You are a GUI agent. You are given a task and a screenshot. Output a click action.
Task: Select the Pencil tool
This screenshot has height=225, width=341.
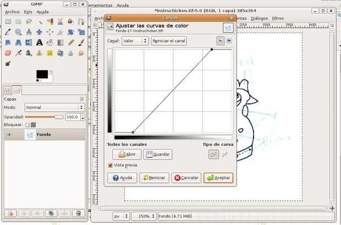71,42
